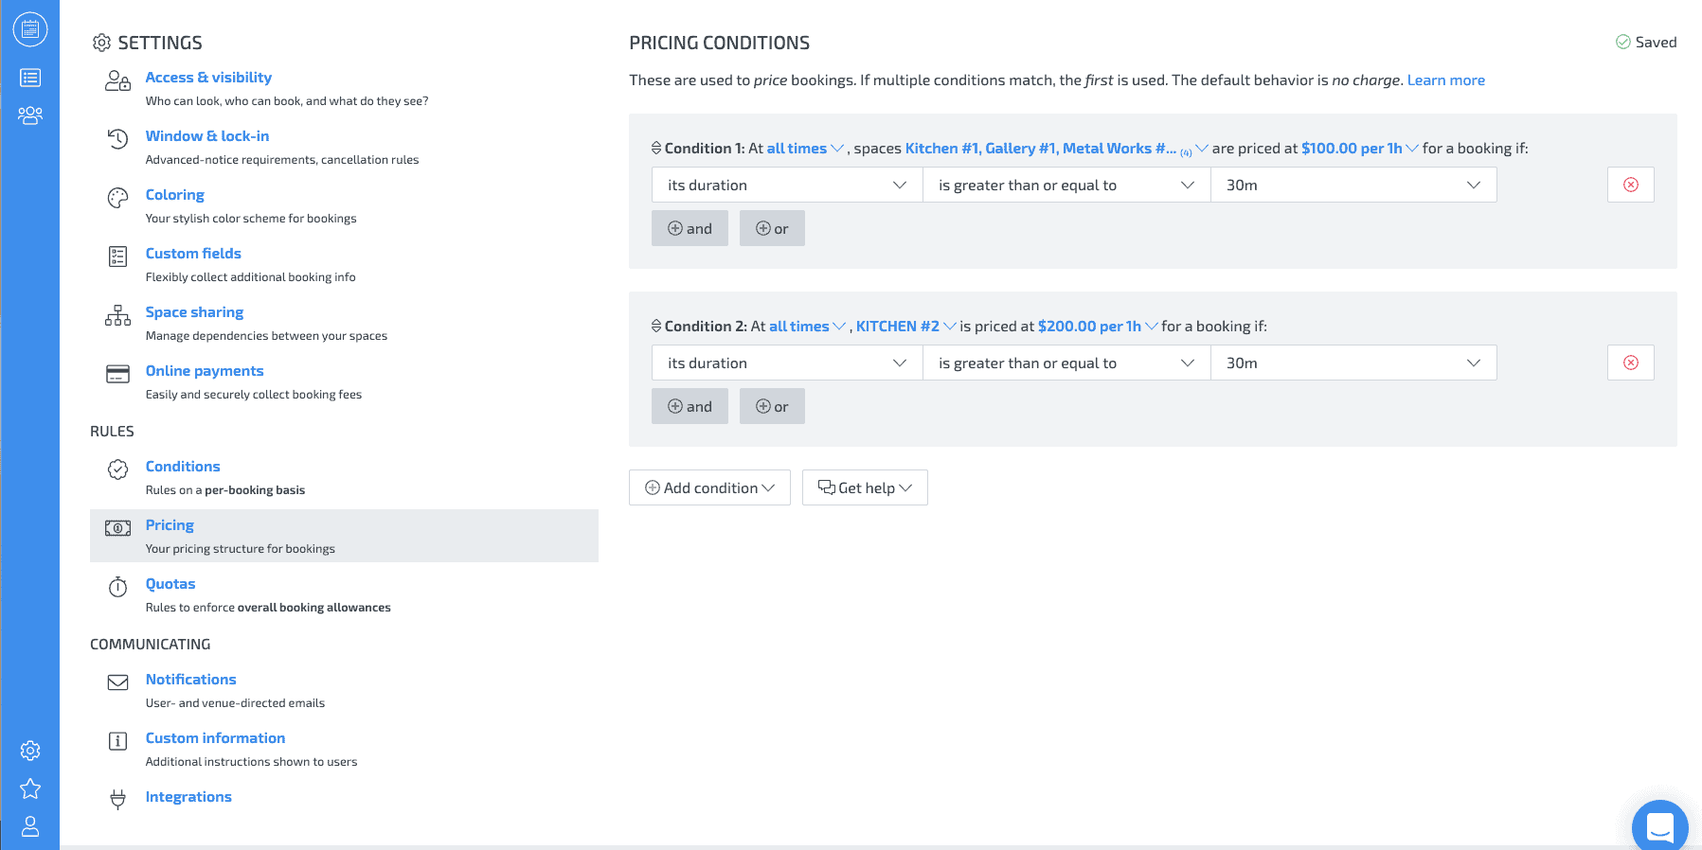Add an 'or' clause to Condition 2
Viewport: 1702px width, 850px height.
(x=772, y=406)
